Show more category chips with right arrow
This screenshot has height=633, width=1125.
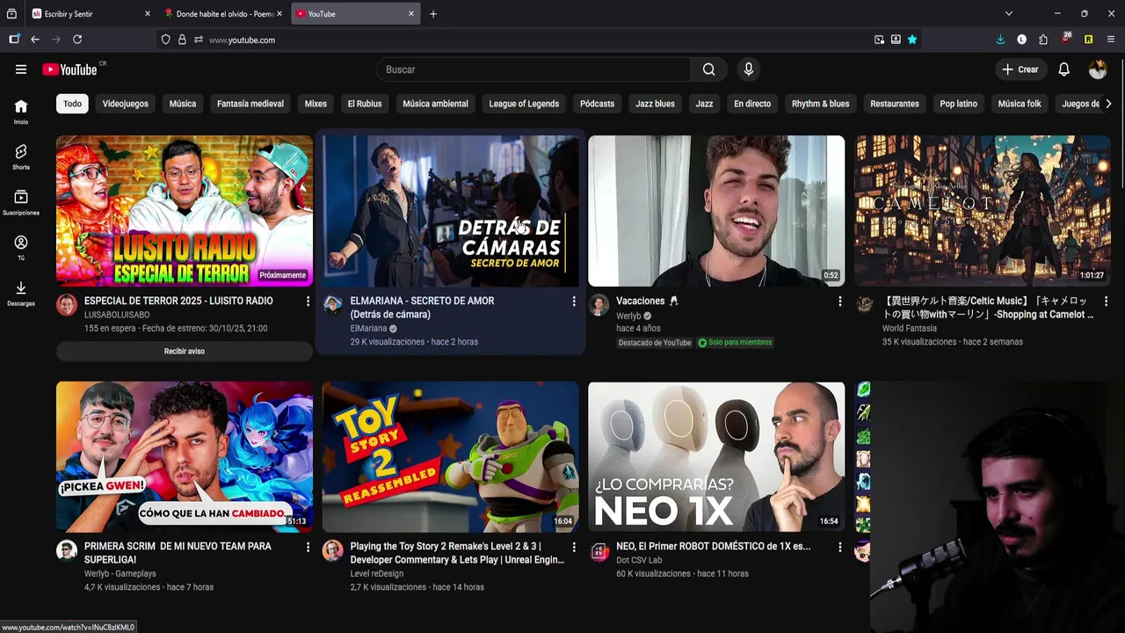(1108, 104)
